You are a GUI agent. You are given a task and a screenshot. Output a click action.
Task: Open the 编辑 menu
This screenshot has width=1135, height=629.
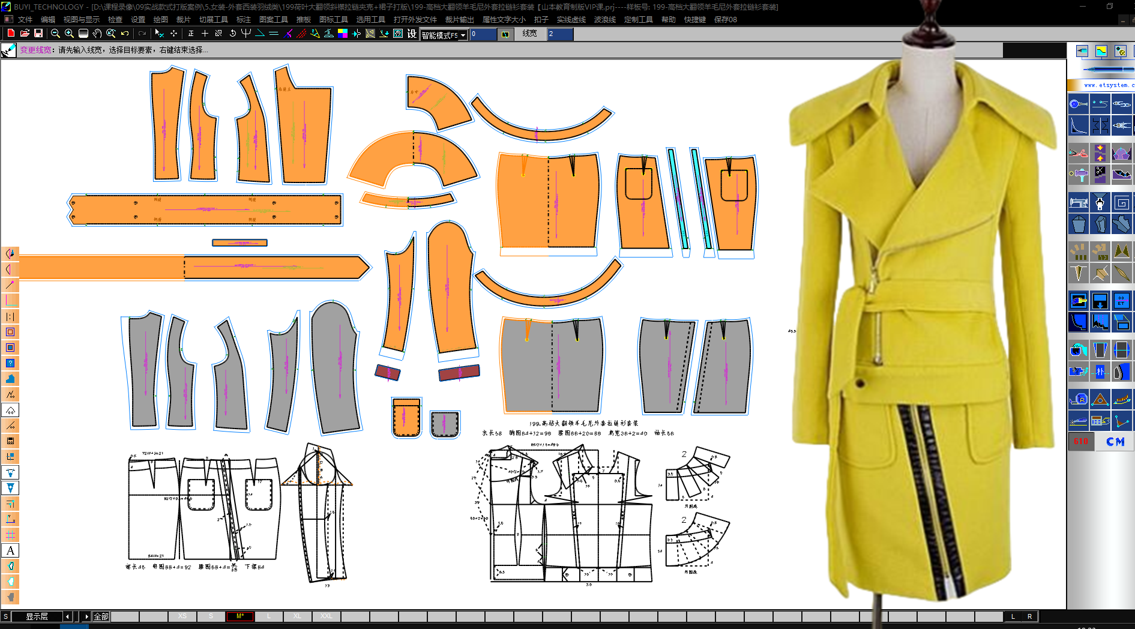[x=48, y=20]
